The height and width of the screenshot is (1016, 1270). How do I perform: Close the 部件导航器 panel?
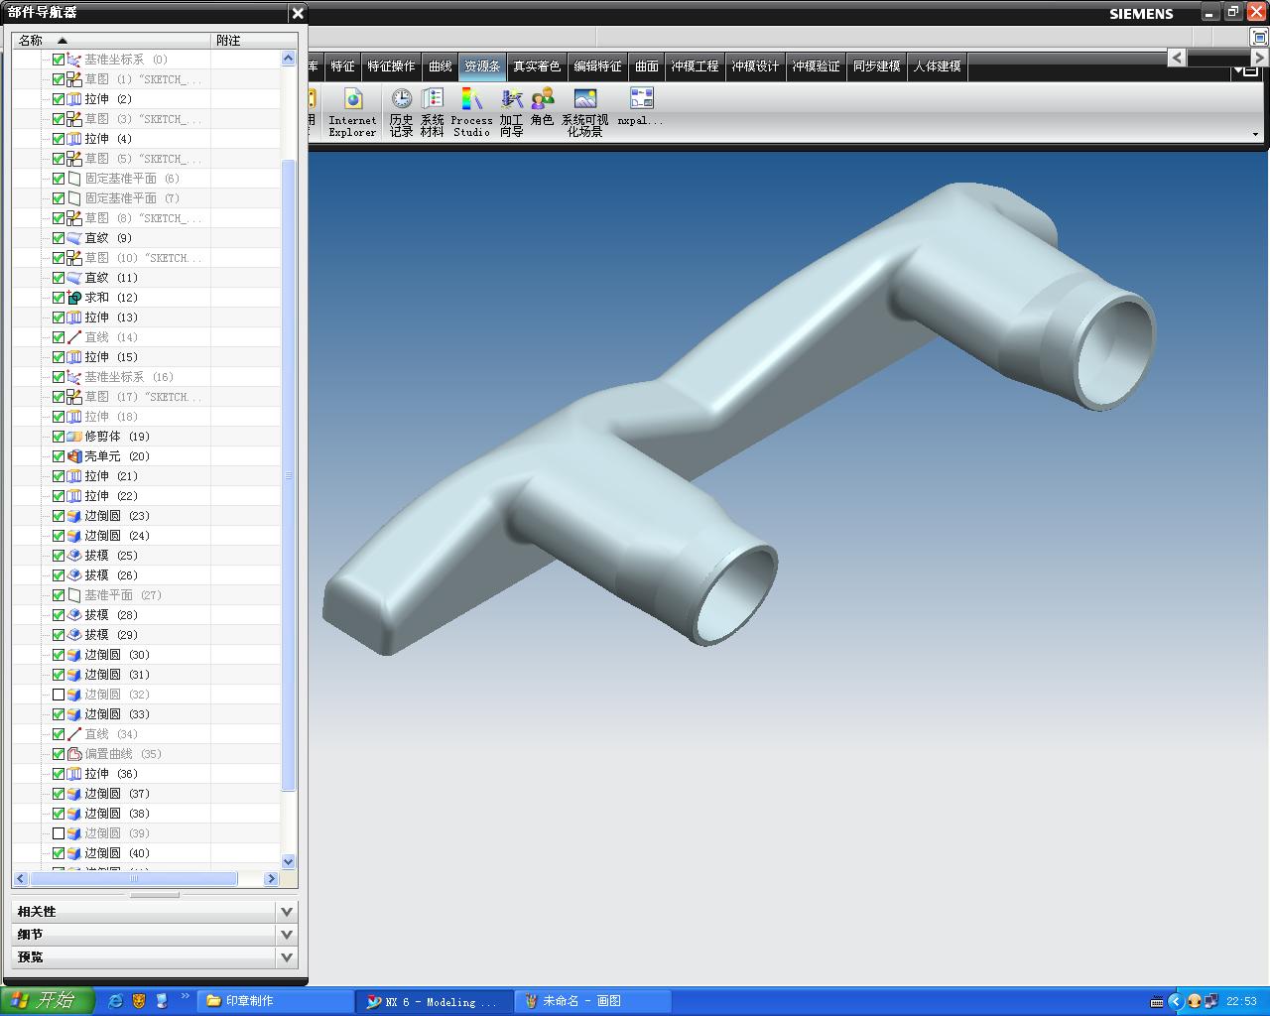point(298,13)
